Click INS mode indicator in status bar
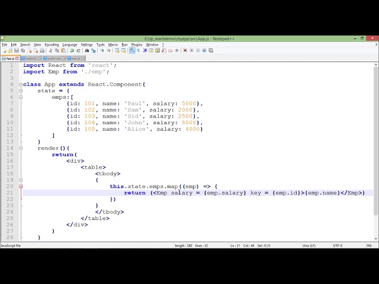The width and height of the screenshot is (379, 284). click(369, 245)
